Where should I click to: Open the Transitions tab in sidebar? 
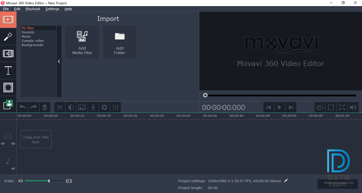[x=8, y=54]
